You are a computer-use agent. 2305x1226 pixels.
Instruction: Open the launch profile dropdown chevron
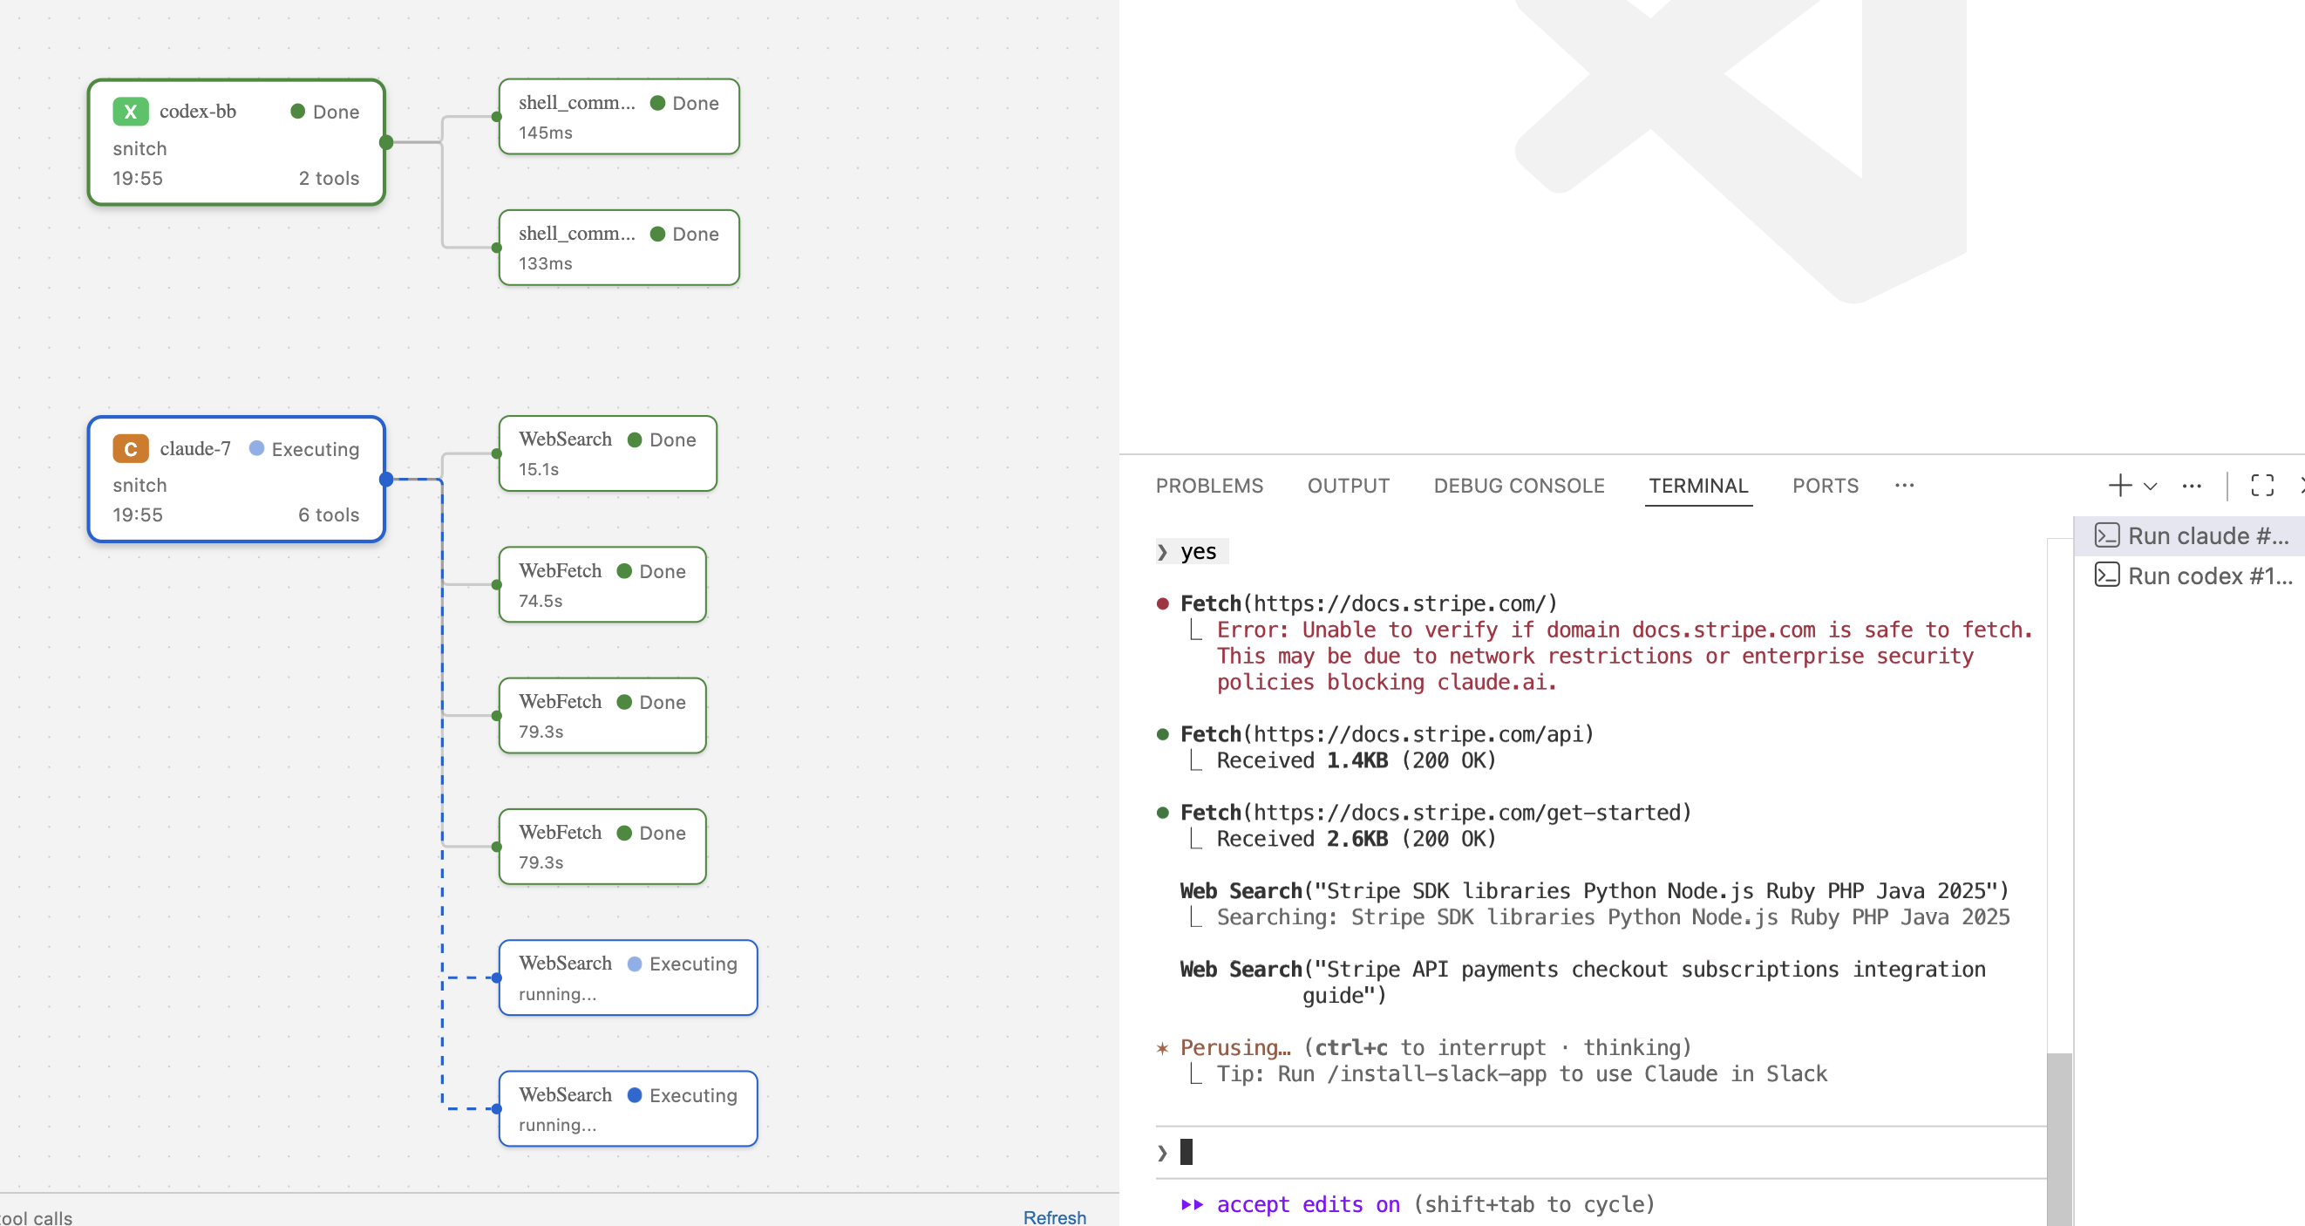point(2150,486)
